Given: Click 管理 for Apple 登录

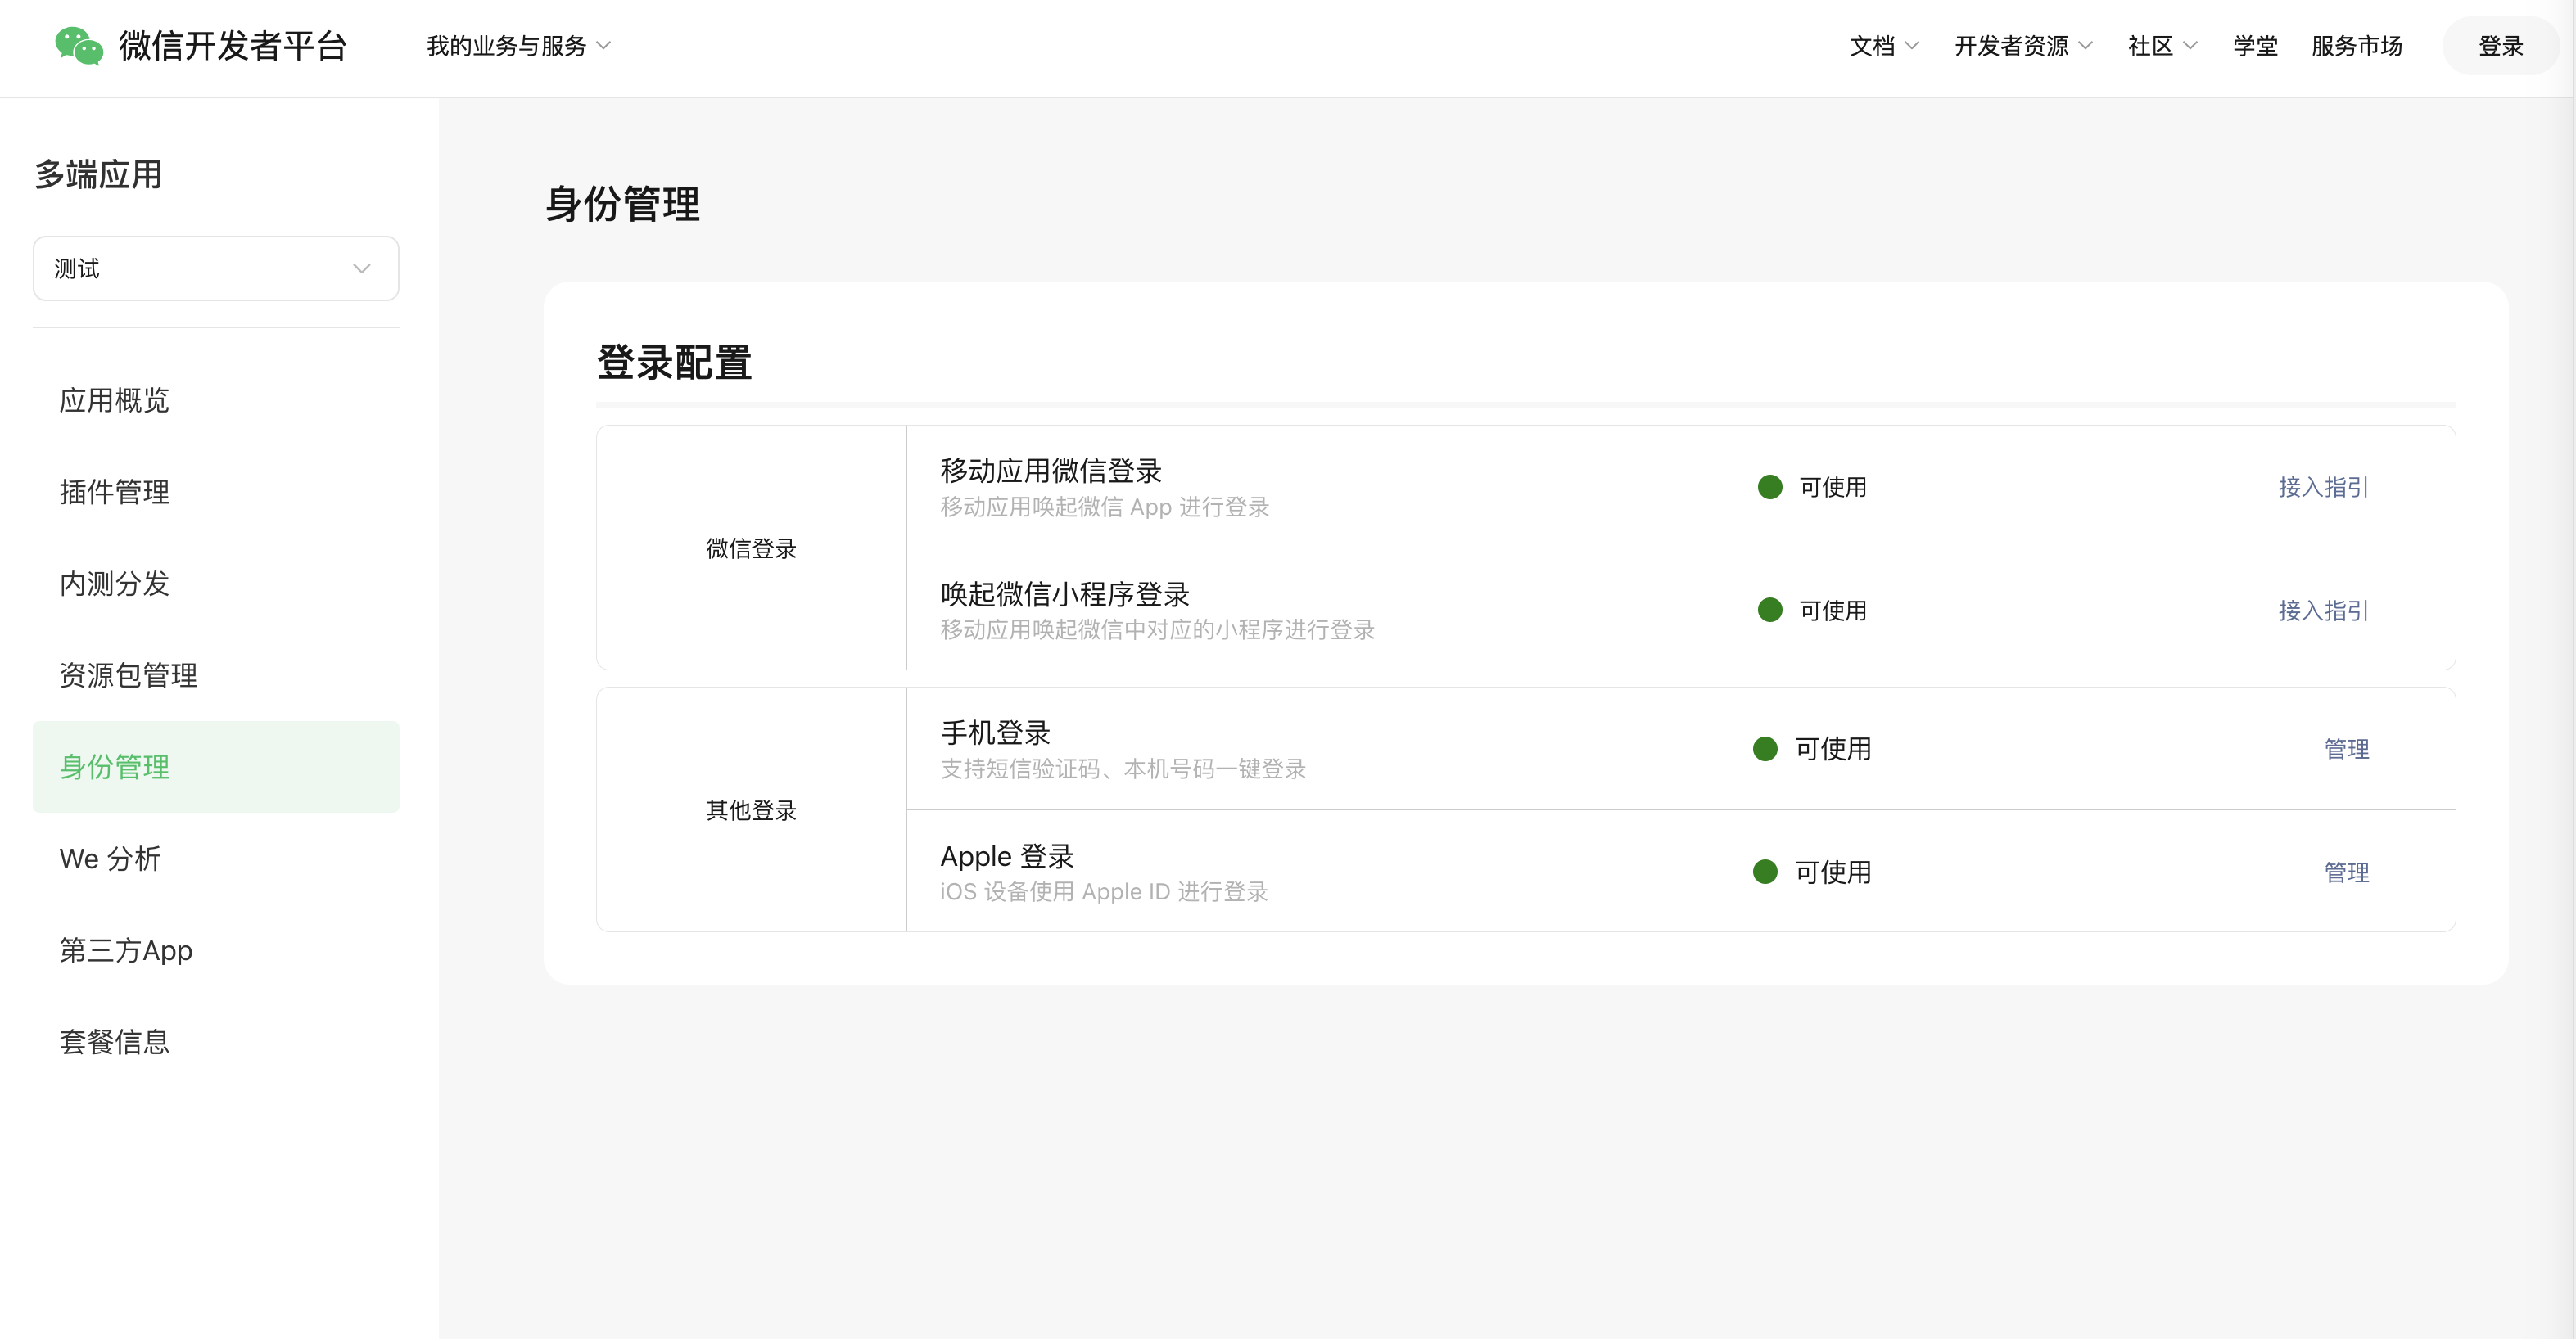Looking at the screenshot, I should pyautogui.click(x=2346, y=872).
